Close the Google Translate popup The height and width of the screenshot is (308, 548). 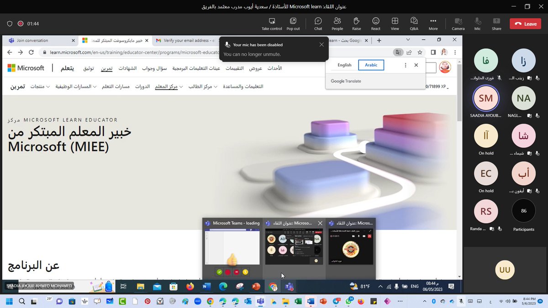[x=416, y=65]
